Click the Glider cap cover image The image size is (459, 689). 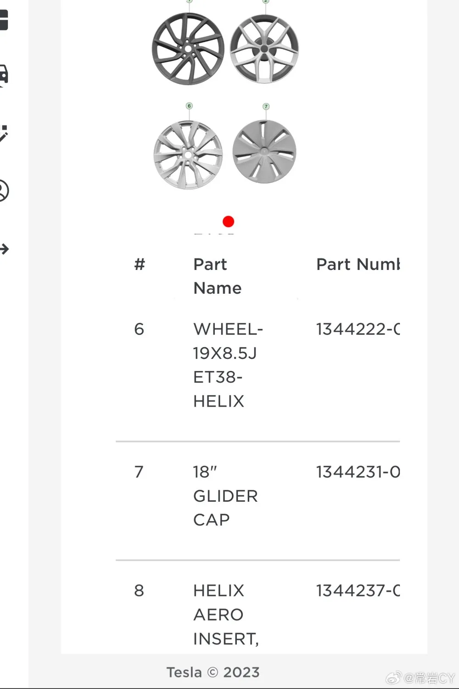[264, 152]
